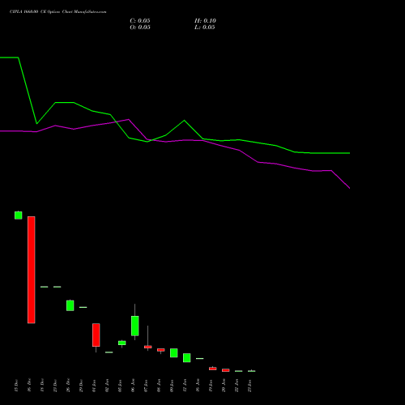Click the '01 Jan' date label
This screenshot has height=405, width=405.
[x=94, y=386]
